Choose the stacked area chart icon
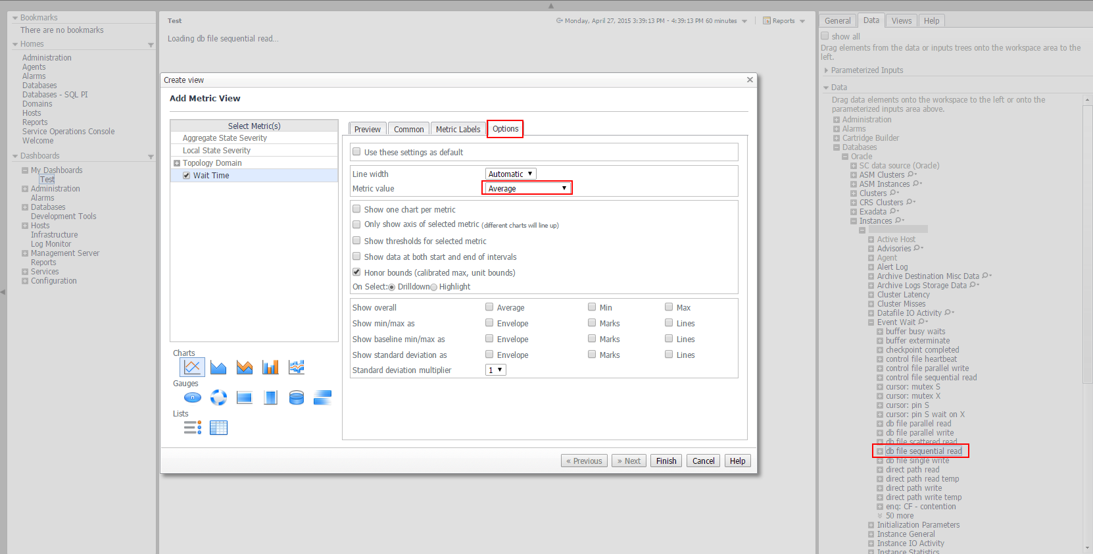1093x554 pixels. 245,367
